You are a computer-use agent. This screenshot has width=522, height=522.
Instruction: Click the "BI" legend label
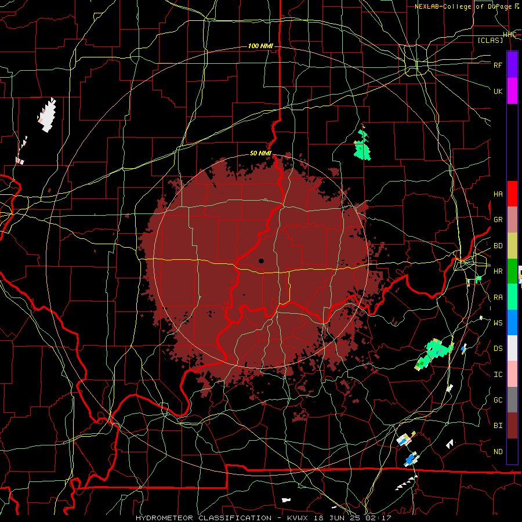tap(498, 426)
